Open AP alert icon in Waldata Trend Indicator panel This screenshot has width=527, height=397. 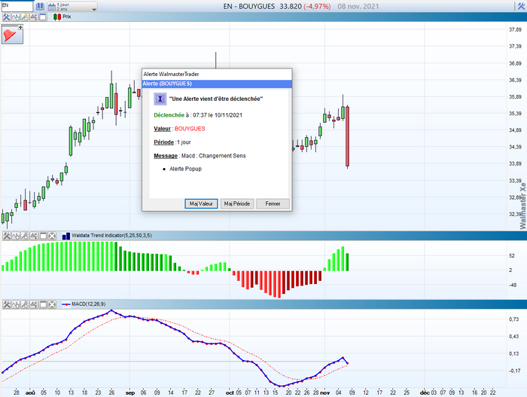tap(34, 236)
